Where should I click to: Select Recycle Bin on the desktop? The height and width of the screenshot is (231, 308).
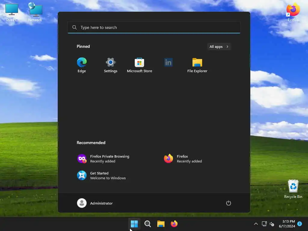[293, 189]
